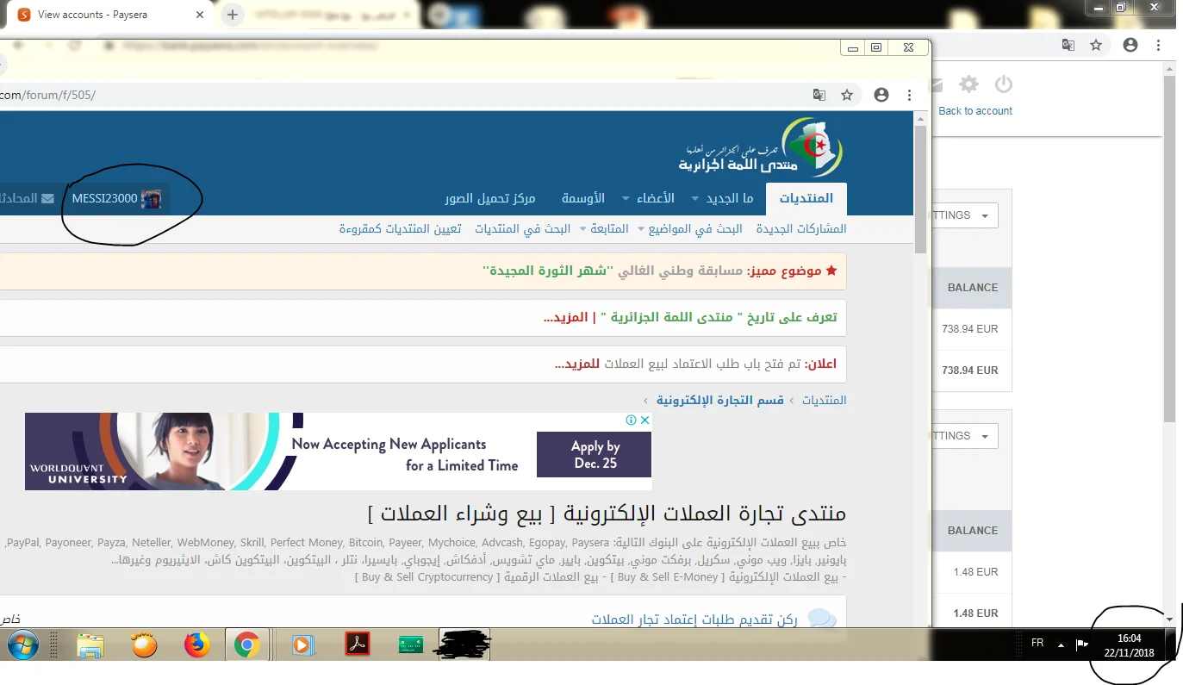Open the Chrome profile icon in forum window
The height and width of the screenshot is (685, 1183).
pos(881,95)
